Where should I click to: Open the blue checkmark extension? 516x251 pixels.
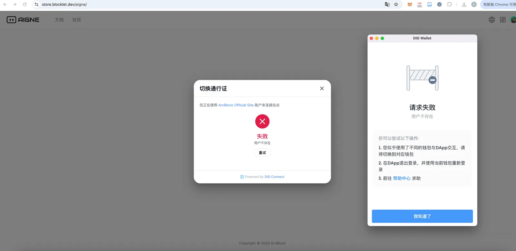pyautogui.click(x=439, y=5)
